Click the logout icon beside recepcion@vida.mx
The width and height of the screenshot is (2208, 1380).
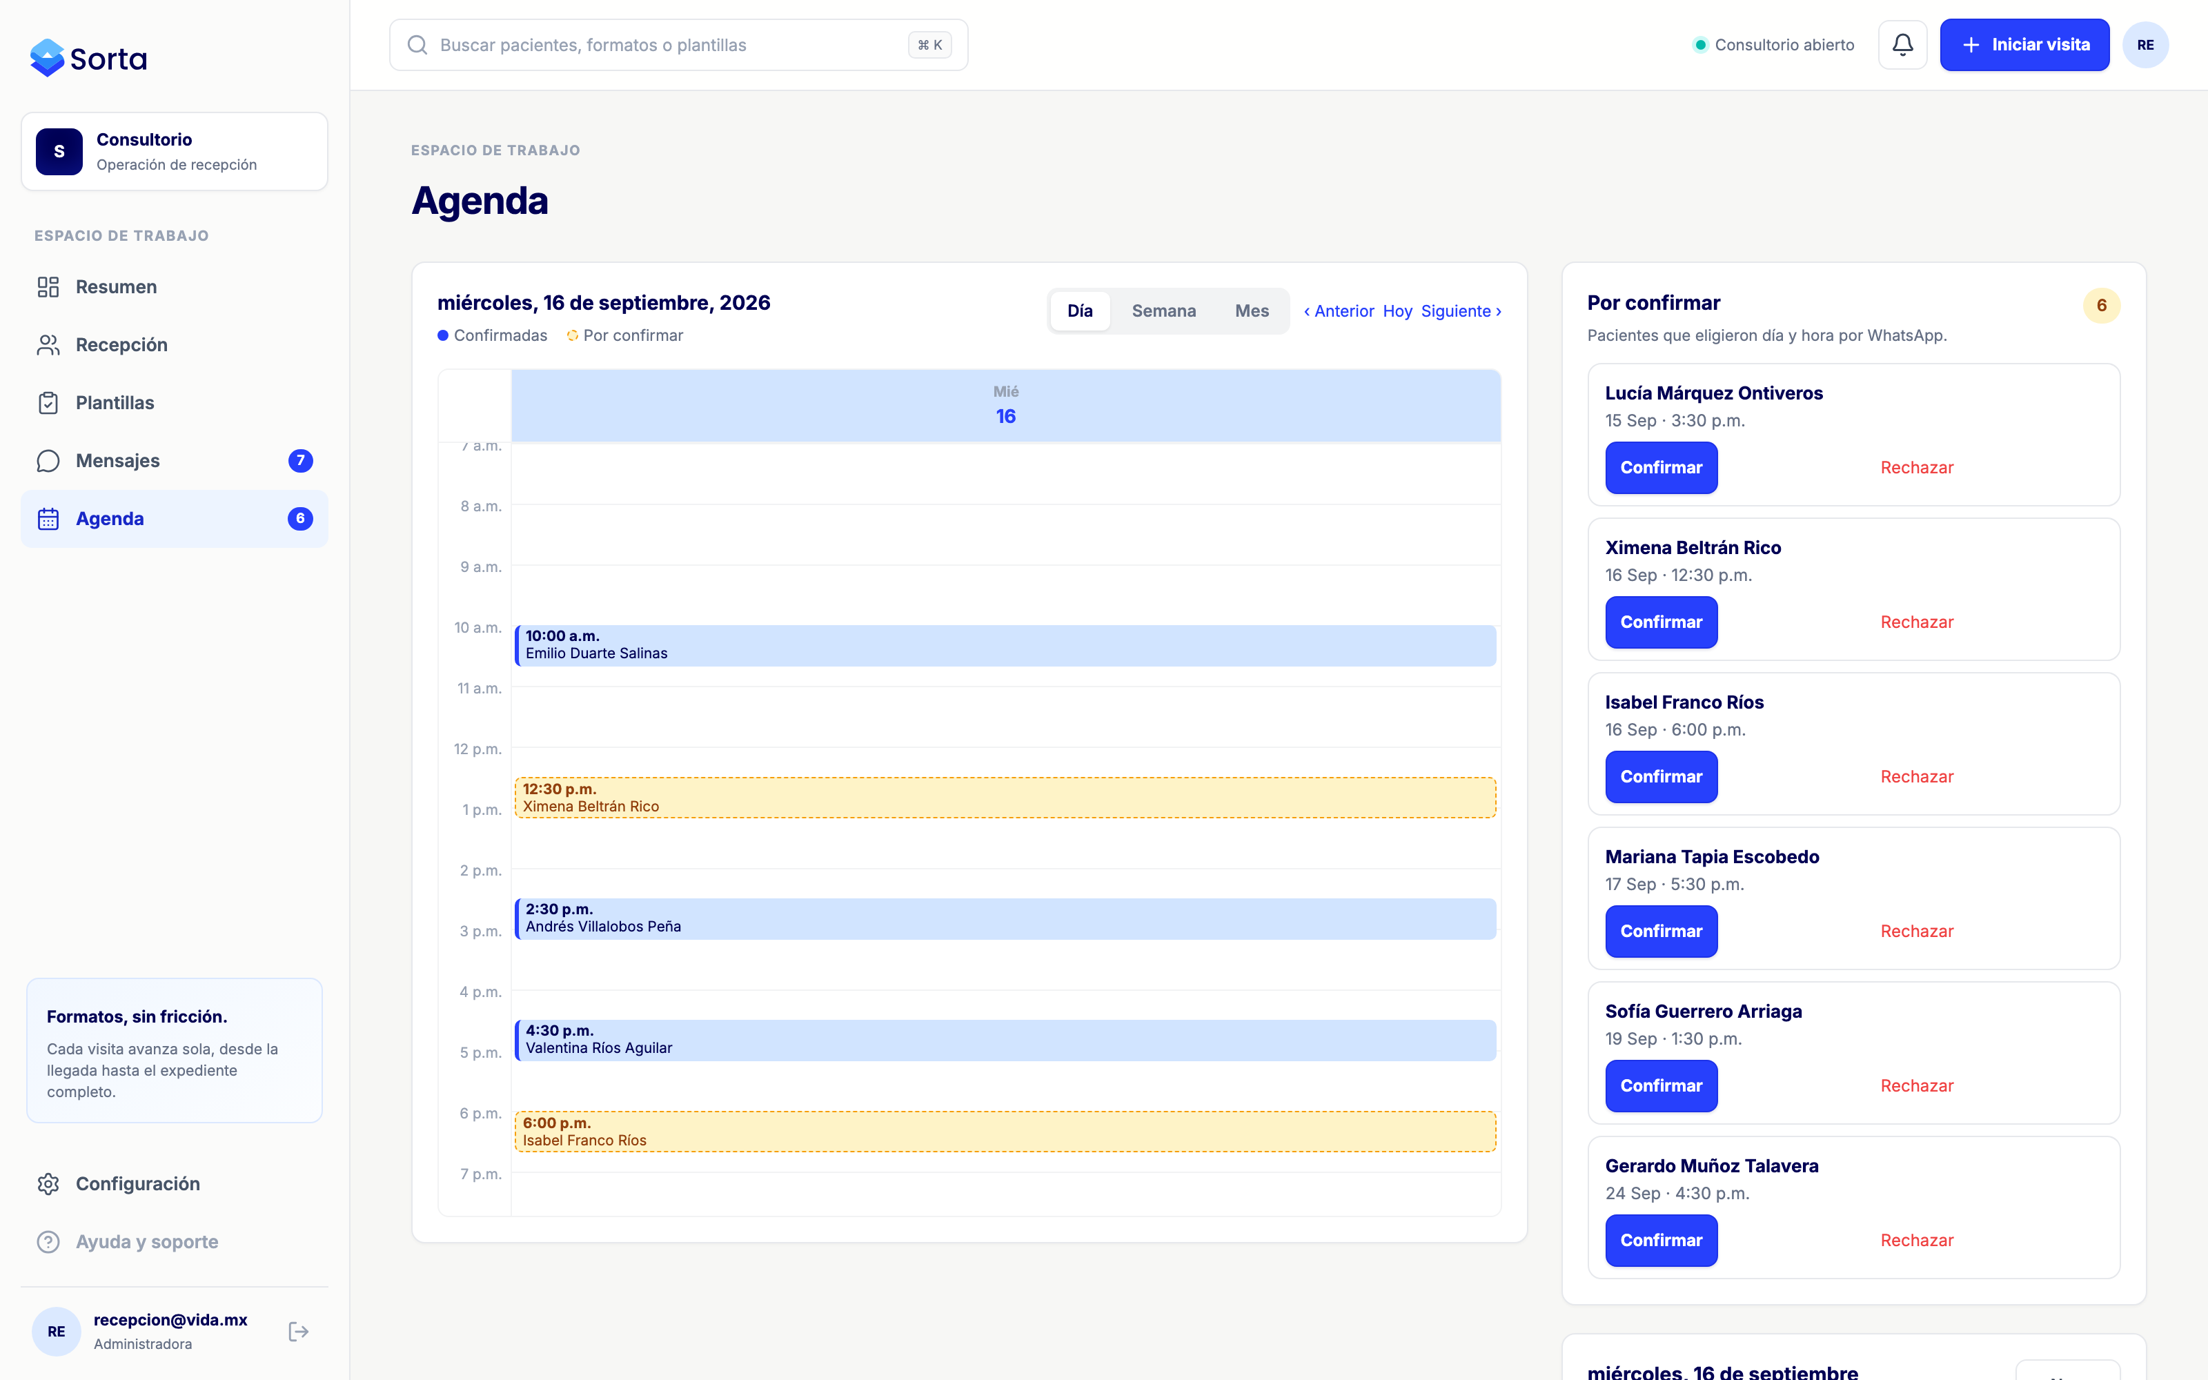298,1332
